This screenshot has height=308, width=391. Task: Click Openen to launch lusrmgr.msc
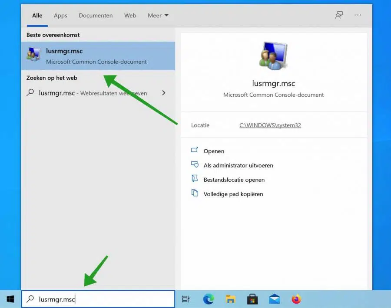click(214, 151)
